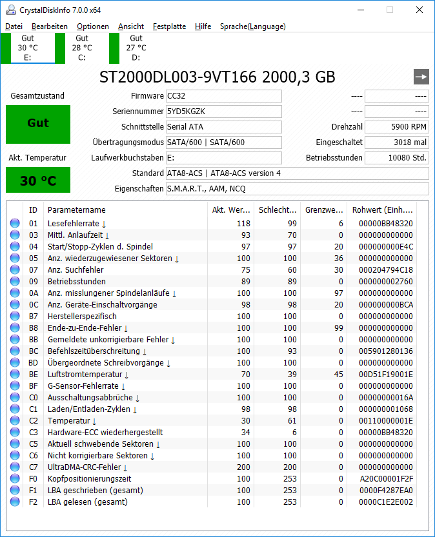Click the status orb for UltraDMA-CRC-Fehler

click(x=15, y=467)
